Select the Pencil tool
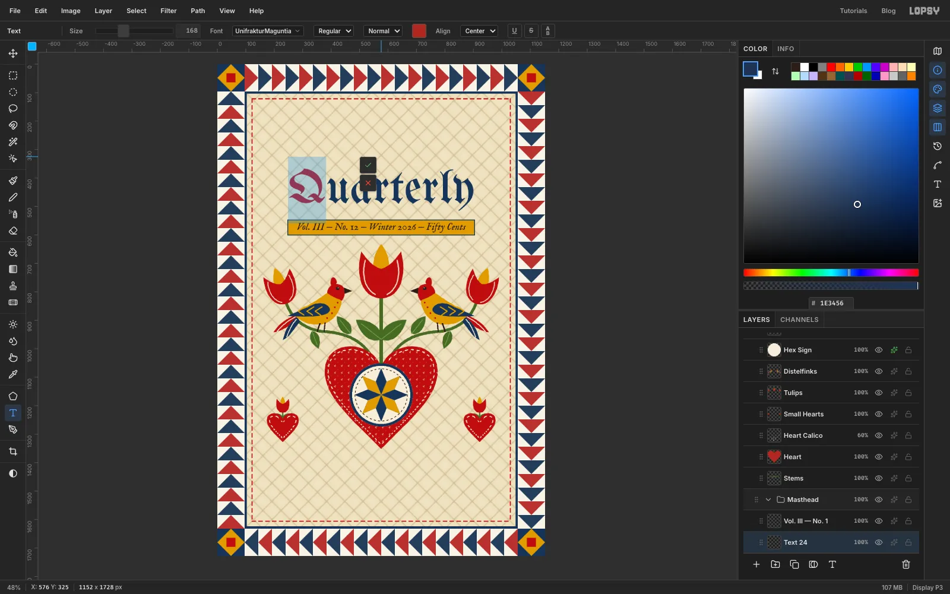 (13, 197)
